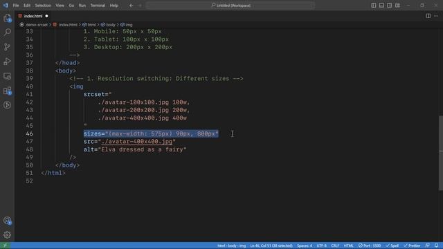Open the Explorer view in activity bar
The image size is (443, 249).
(x=8, y=19)
